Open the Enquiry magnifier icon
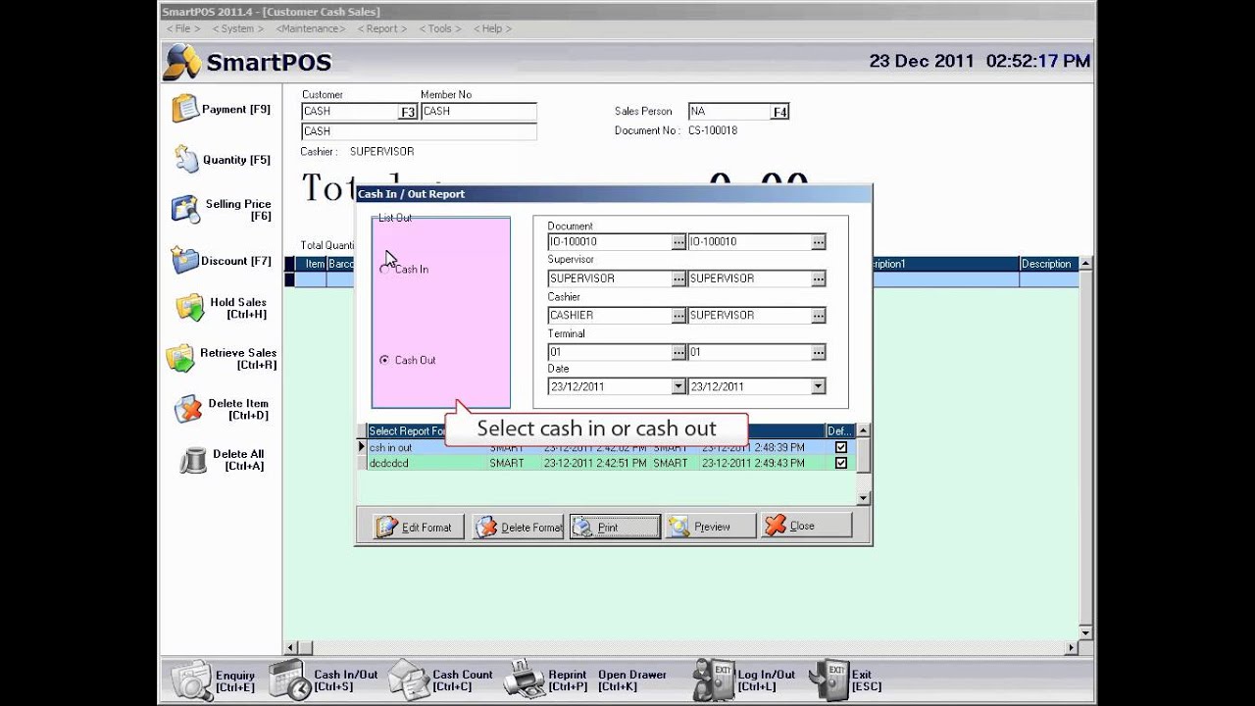 pyautogui.click(x=191, y=680)
